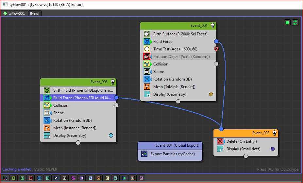
Task: Open the blue figure Actor operators tab
Action: pos(90,178)
